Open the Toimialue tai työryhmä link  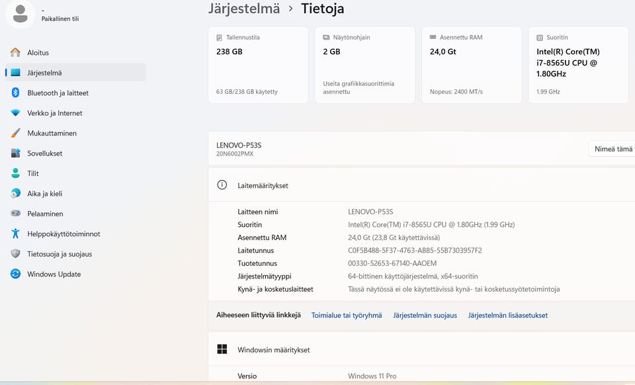click(347, 316)
